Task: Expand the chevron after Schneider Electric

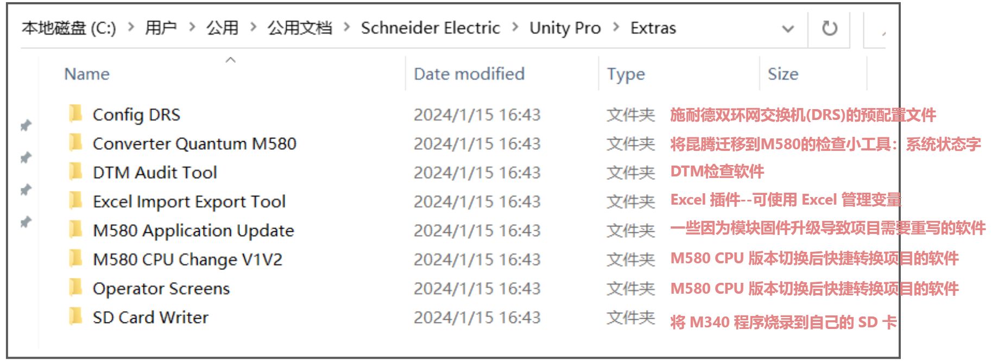Action: pos(515,27)
